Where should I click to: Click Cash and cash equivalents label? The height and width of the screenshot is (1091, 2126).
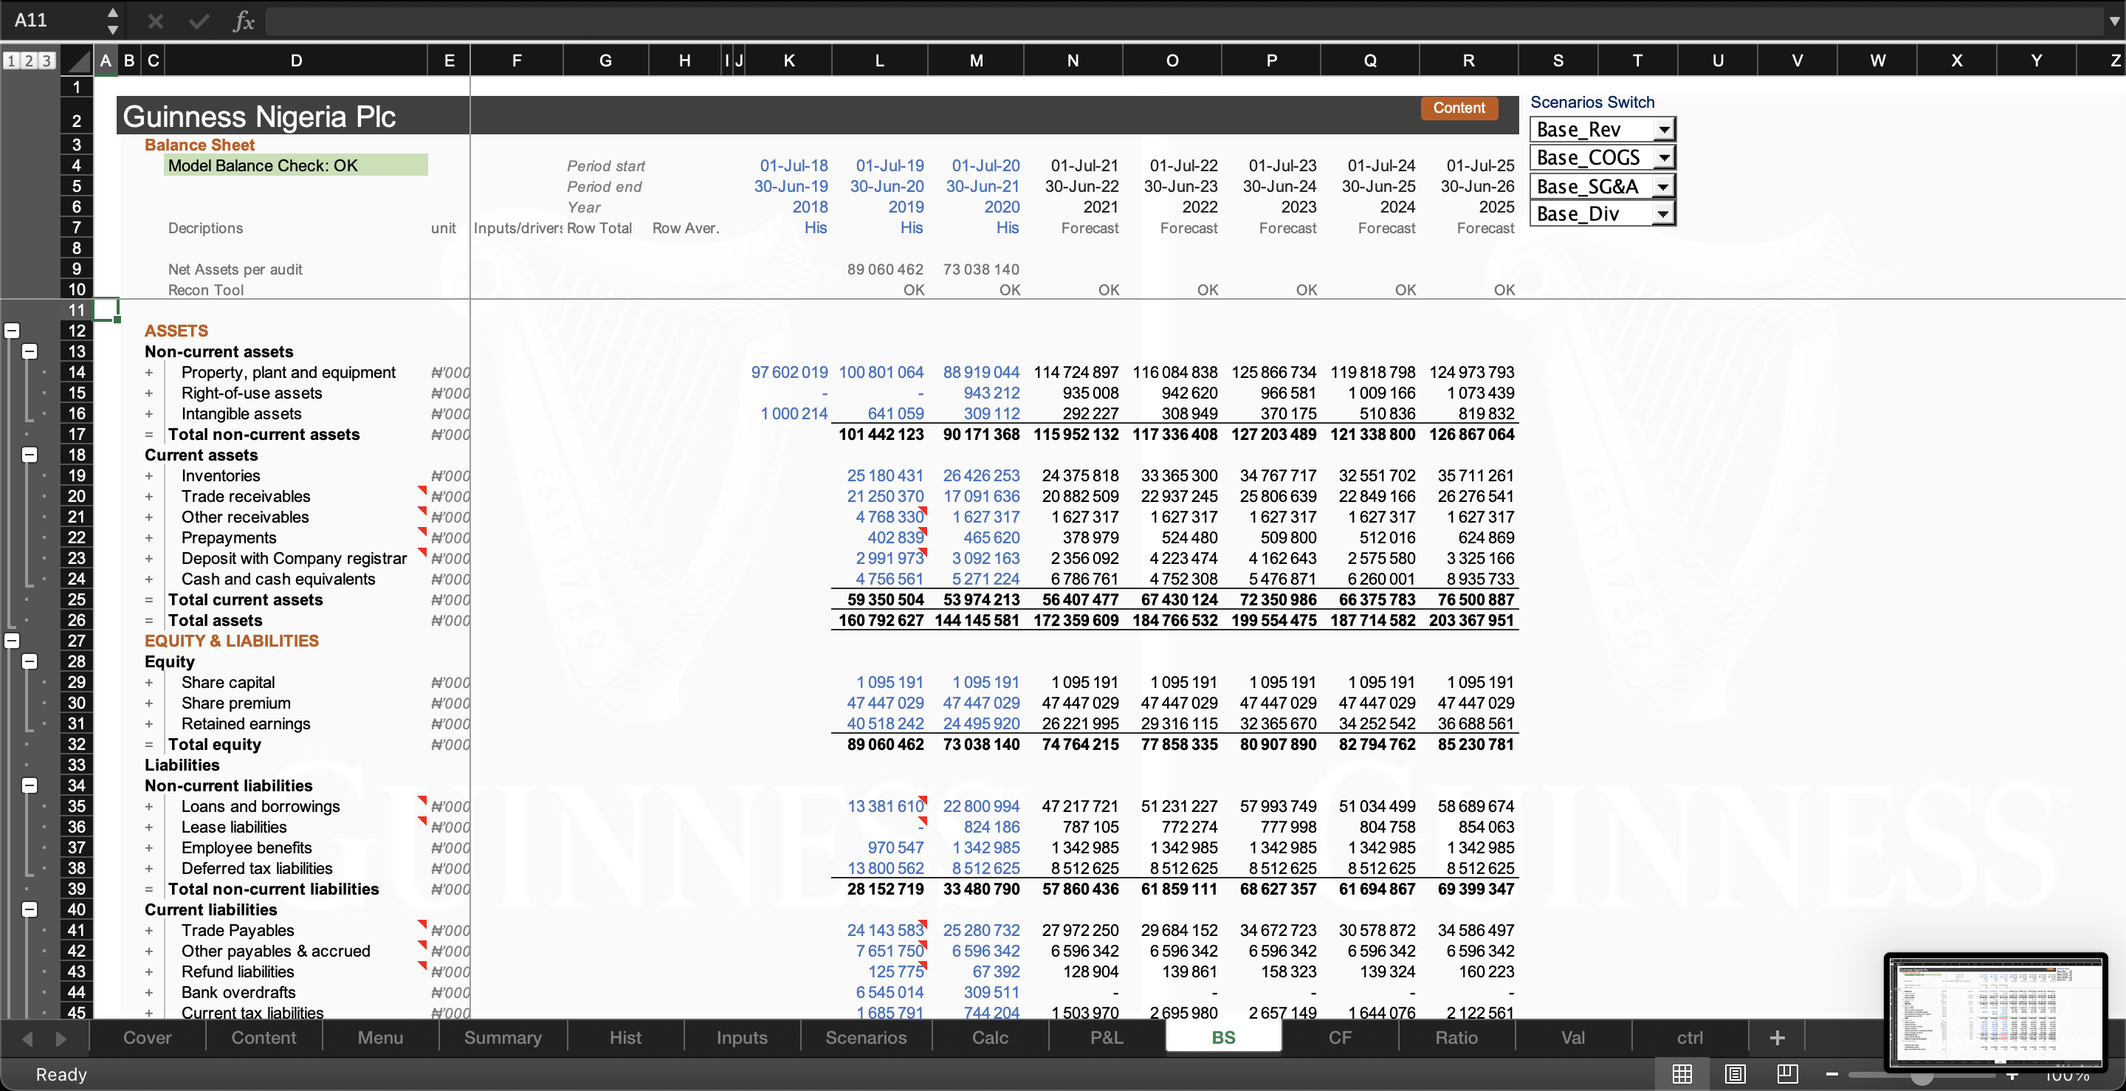click(x=278, y=579)
